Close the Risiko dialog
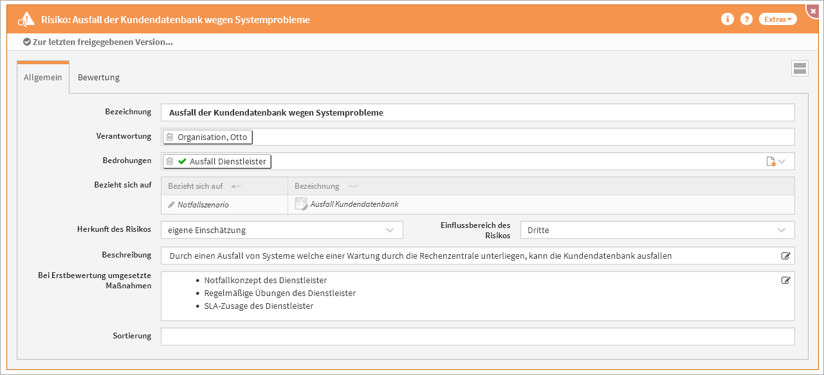Image resolution: width=824 pixels, height=375 pixels. point(813,11)
